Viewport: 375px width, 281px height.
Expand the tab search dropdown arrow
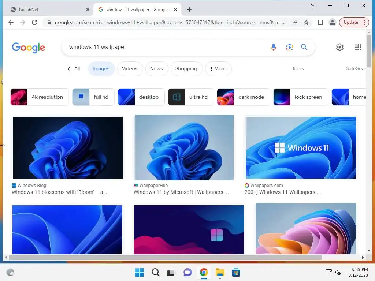[x=313, y=5]
